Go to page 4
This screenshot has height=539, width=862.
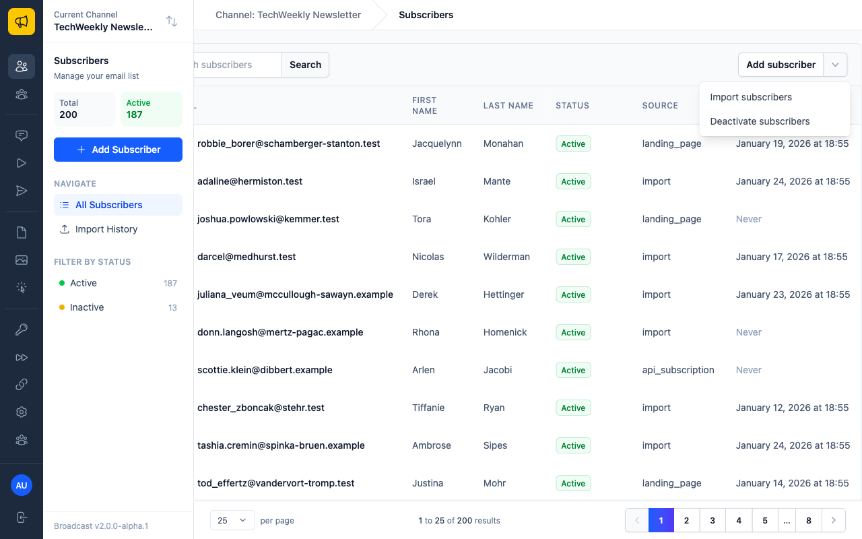[739, 520]
